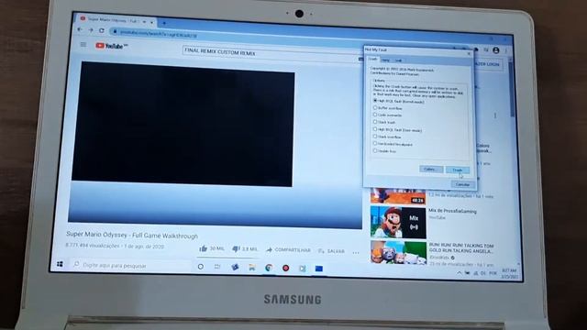Select Code overwrite option
This screenshot has width=587, height=330.
pyautogui.click(x=387, y=115)
